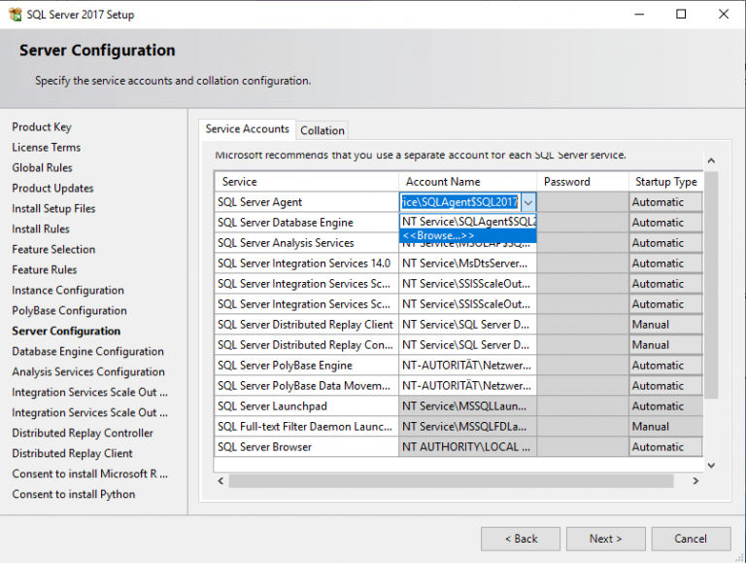Select SQL Server Integration Services 14.0 row
746x563 pixels.
pyautogui.click(x=306, y=264)
